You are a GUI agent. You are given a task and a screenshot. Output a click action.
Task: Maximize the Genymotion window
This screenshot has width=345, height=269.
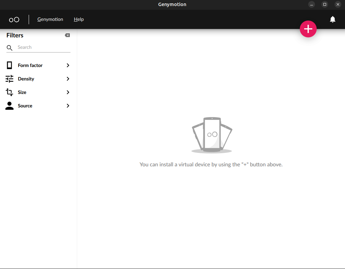coord(325,4)
